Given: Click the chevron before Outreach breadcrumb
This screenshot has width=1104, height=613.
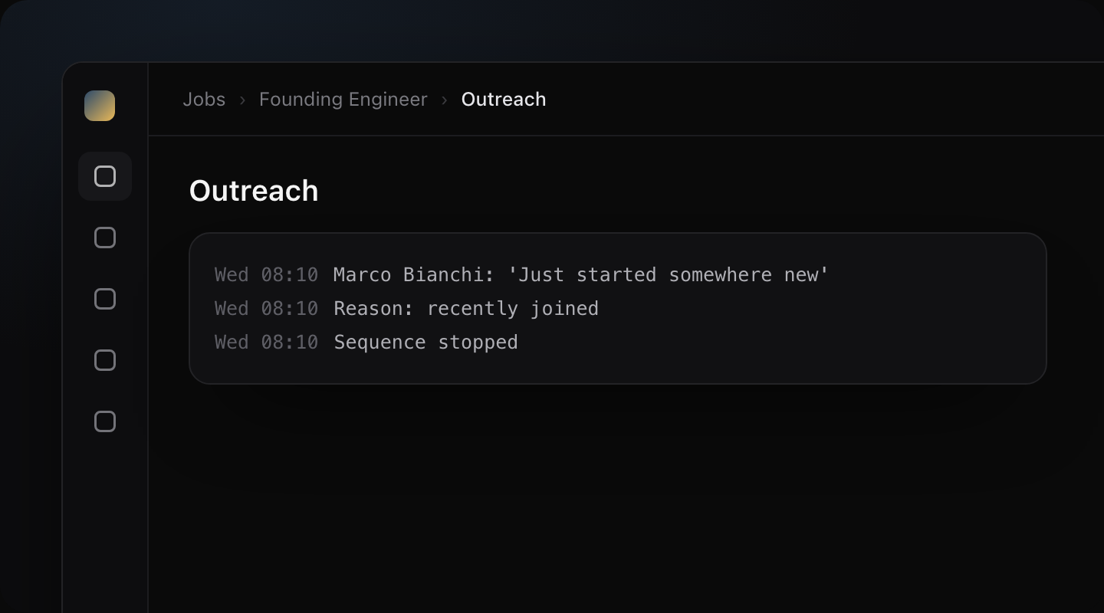Looking at the screenshot, I should point(445,100).
